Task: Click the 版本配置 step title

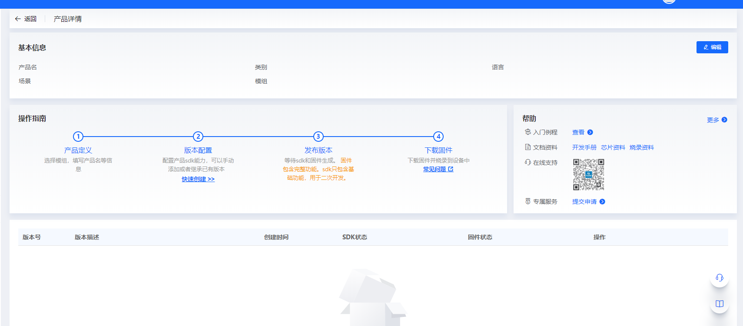Action: (198, 150)
